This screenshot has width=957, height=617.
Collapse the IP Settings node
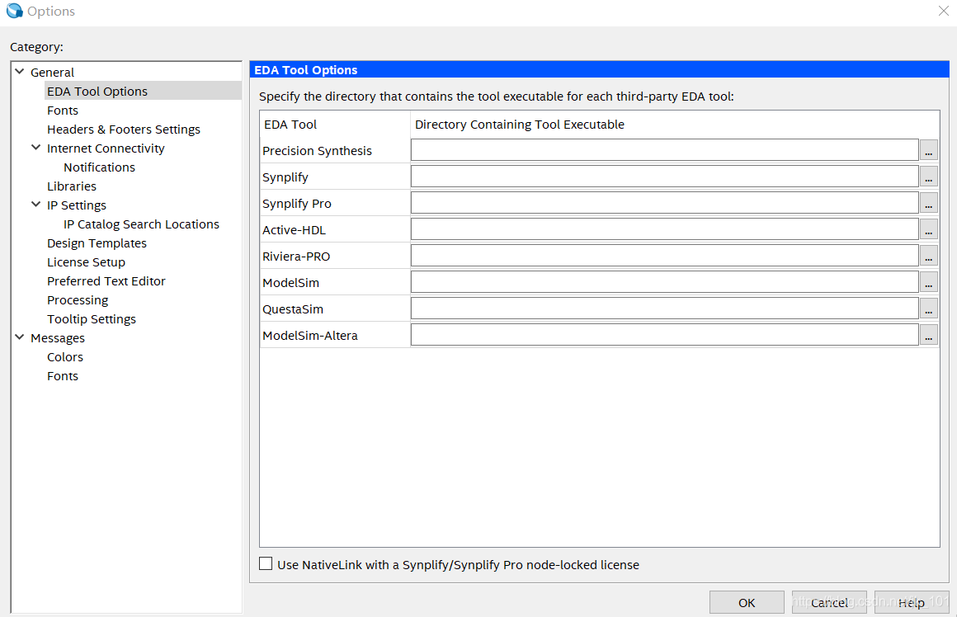coord(36,205)
